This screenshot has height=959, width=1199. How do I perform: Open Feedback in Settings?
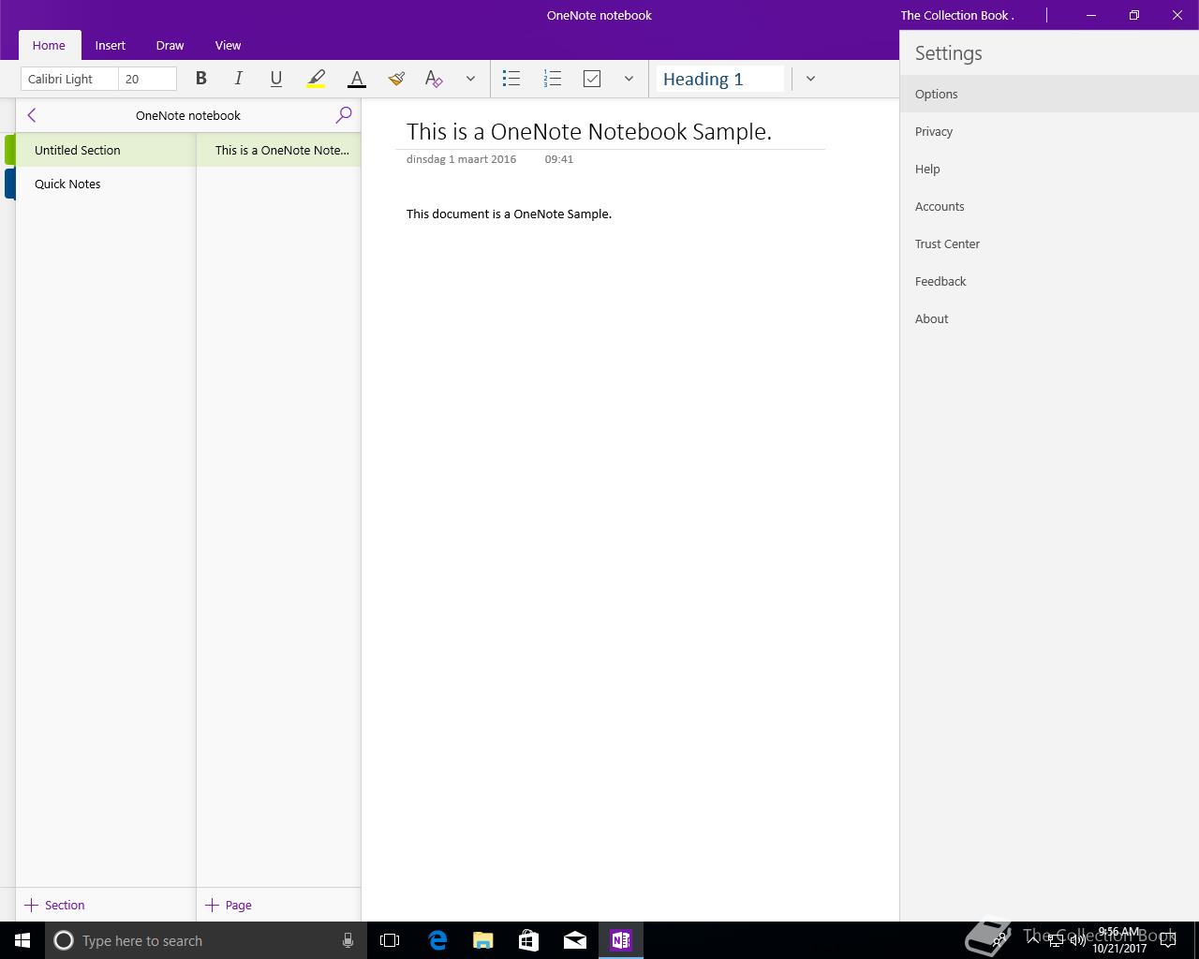coord(1049,281)
